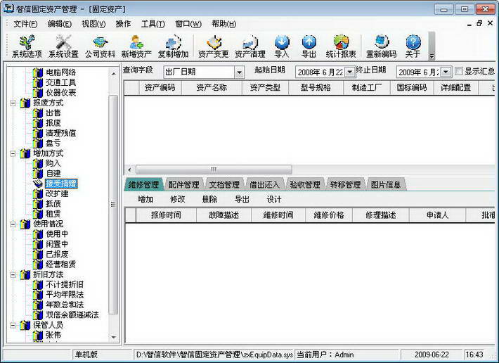This screenshot has height=363, width=499.
Task: Click the 资产编码 column header
Action: (160, 87)
